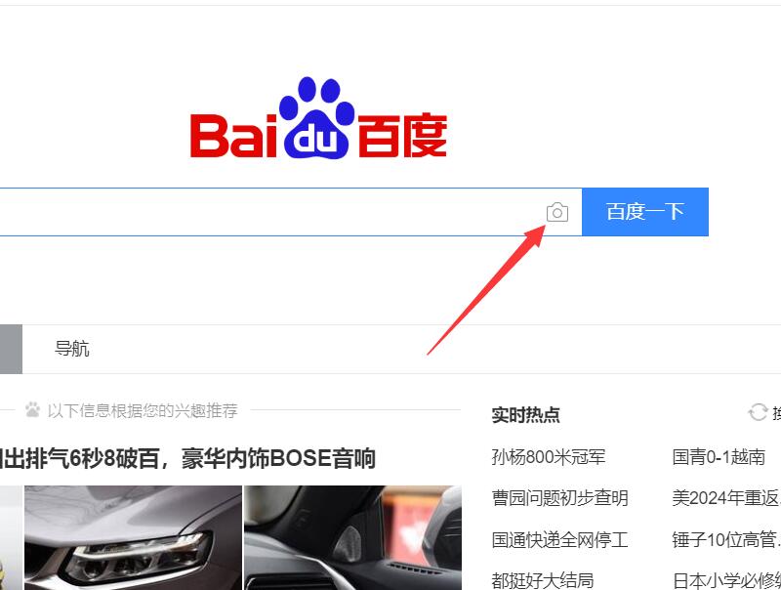Select the 导航 tab
This screenshot has height=590, width=781.
click(71, 349)
